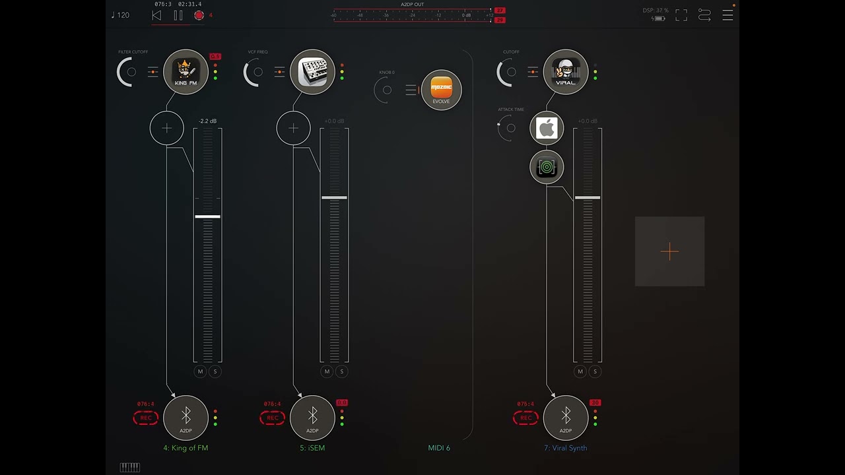Viewport: 845px width, 475px height.
Task: Toggle REC on King of FM output
Action: [146, 418]
